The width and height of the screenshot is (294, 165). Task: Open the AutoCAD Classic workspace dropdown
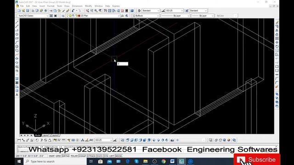pyautogui.click(x=33, y=16)
